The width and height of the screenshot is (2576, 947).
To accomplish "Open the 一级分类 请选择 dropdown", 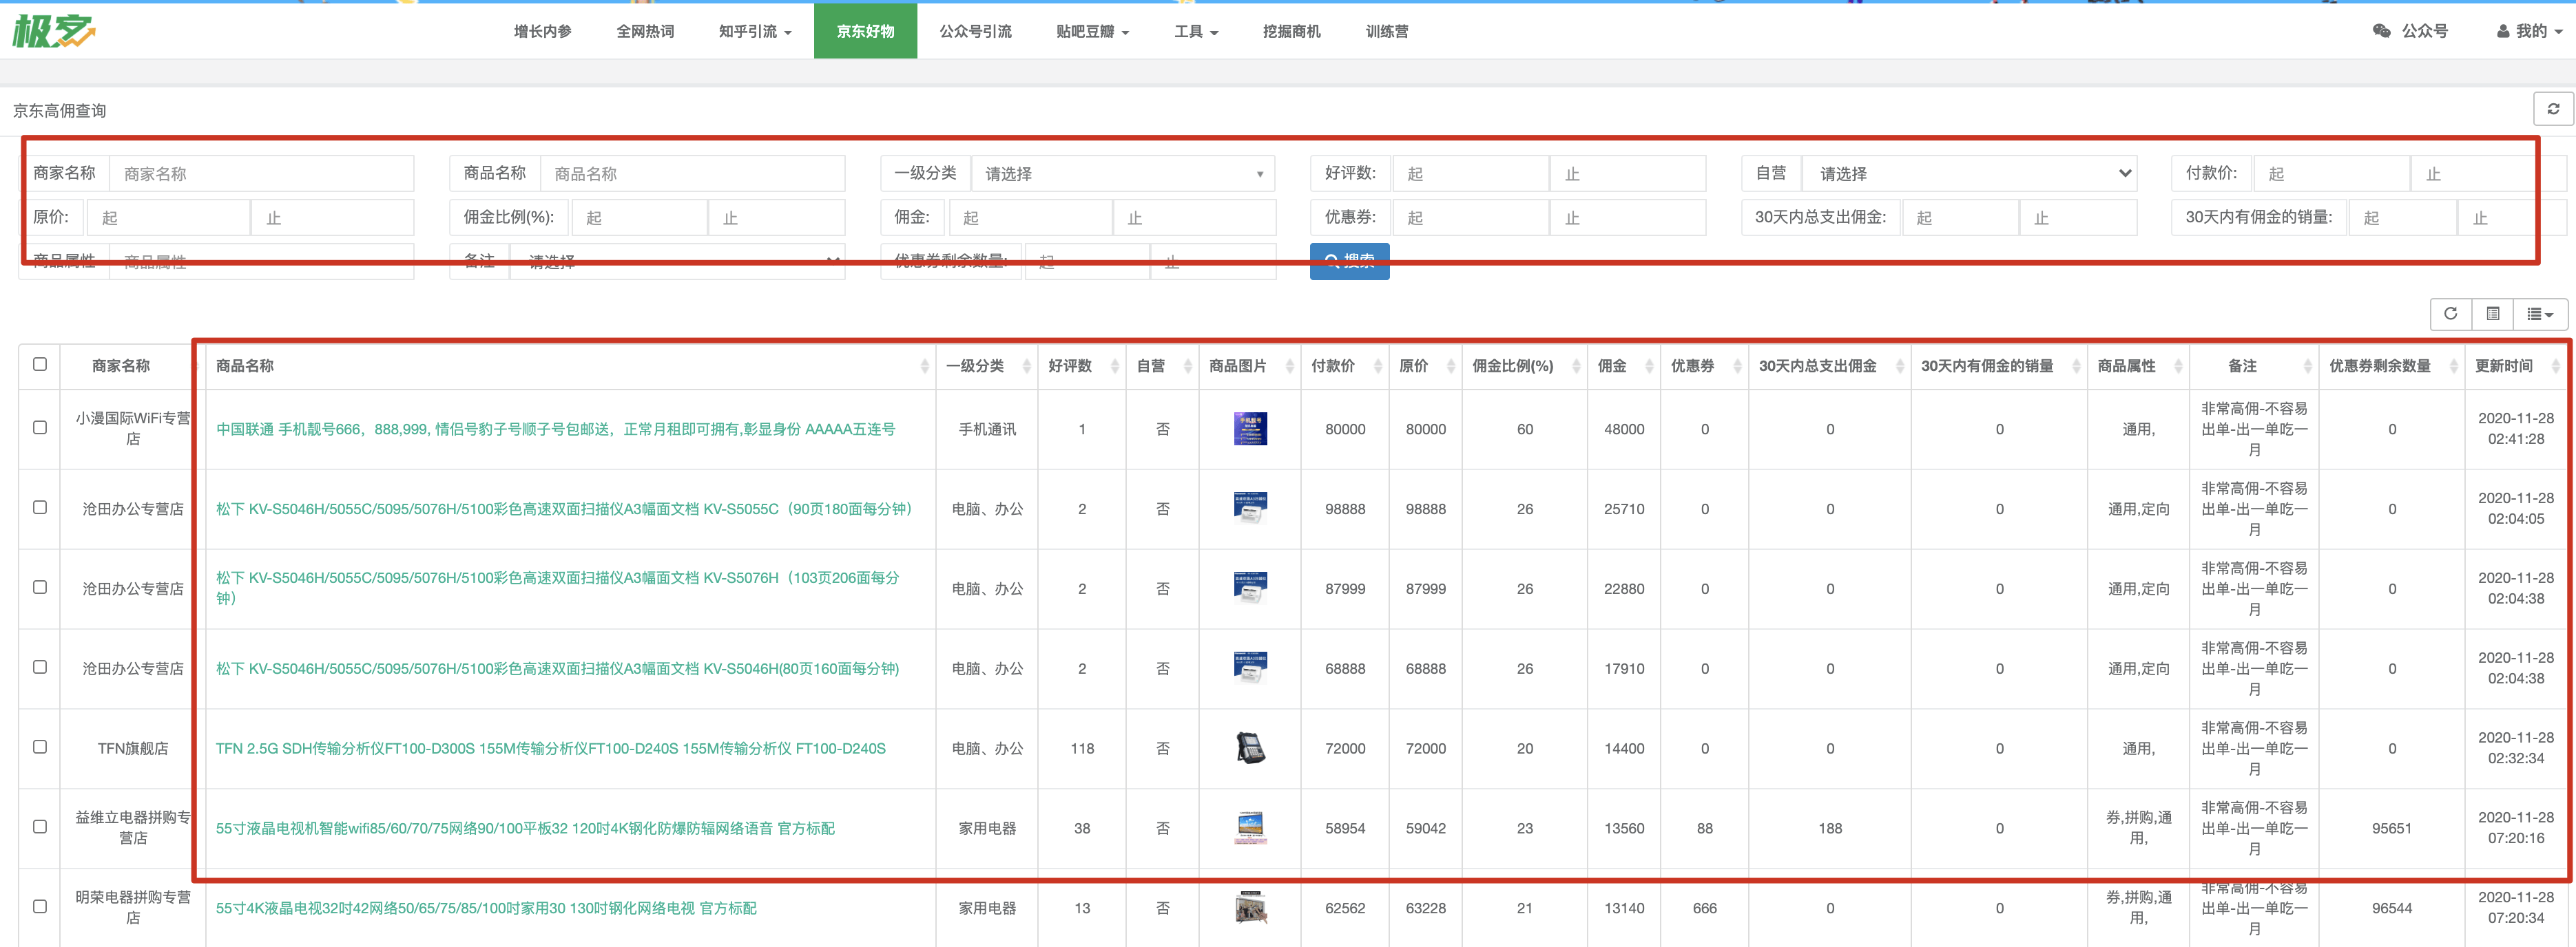I will [x=1122, y=174].
